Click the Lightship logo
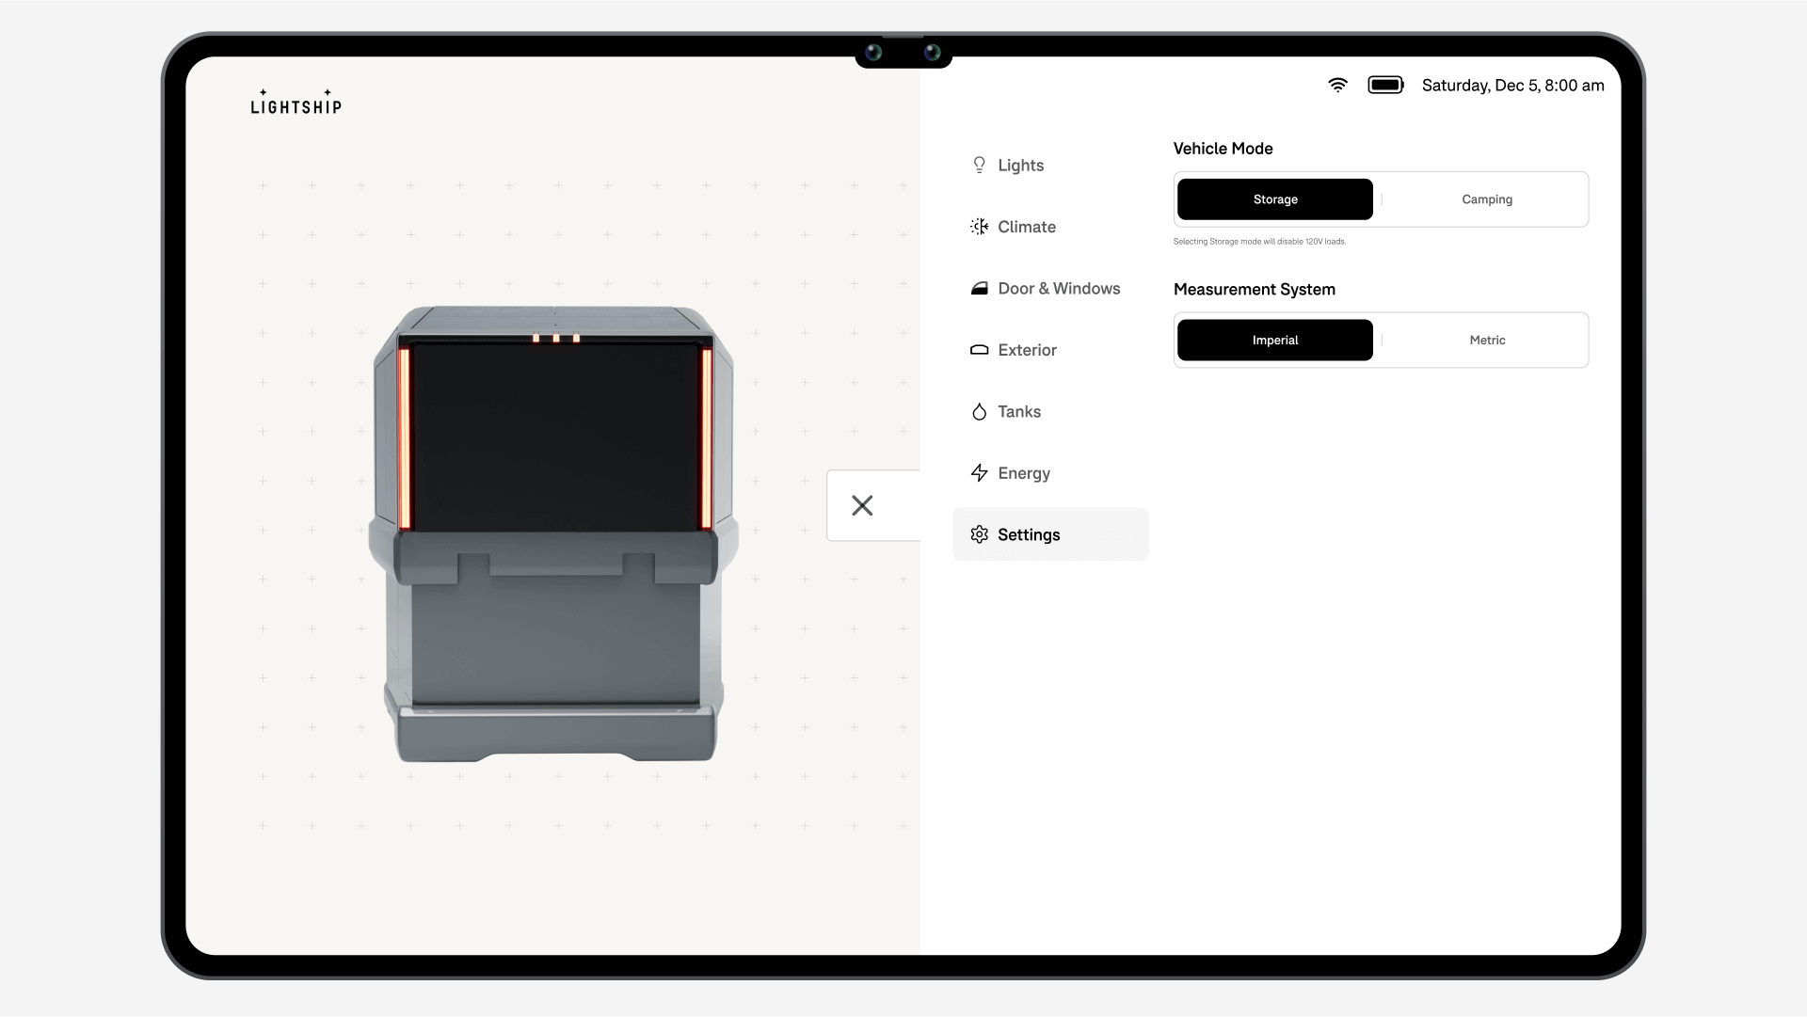This screenshot has height=1017, width=1807. [x=296, y=103]
